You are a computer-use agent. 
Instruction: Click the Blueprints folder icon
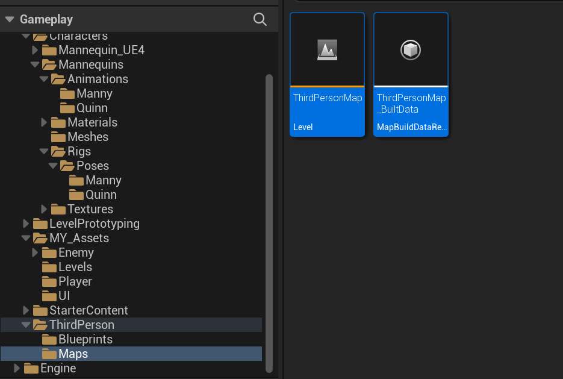49,339
